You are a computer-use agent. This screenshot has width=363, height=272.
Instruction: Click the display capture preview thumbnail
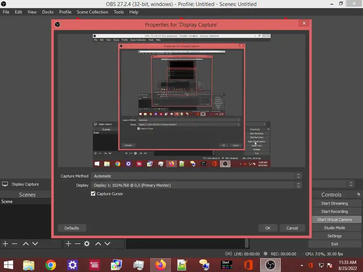click(181, 101)
